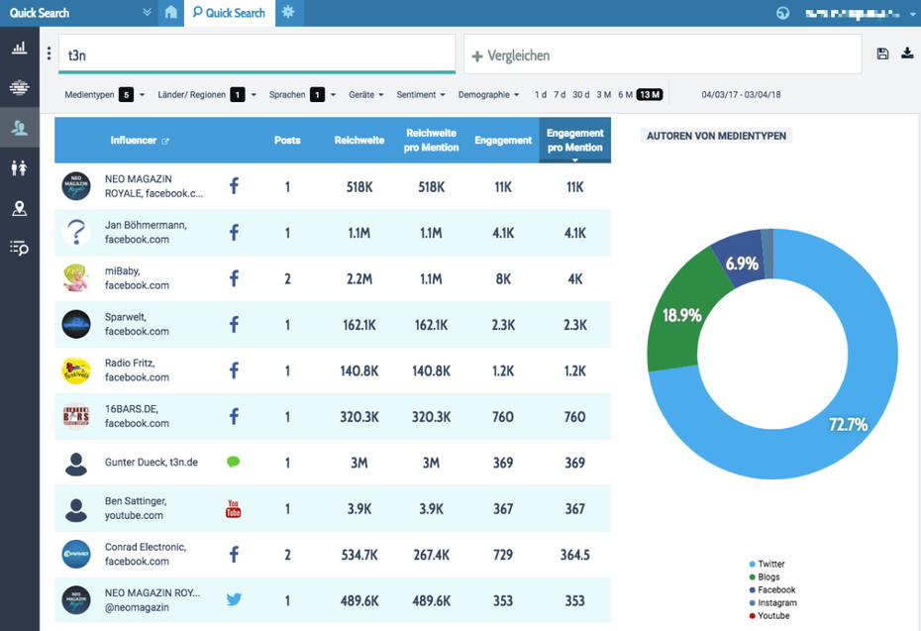921x631 pixels.
Task: Sort table by Posts column
Action: coord(287,141)
